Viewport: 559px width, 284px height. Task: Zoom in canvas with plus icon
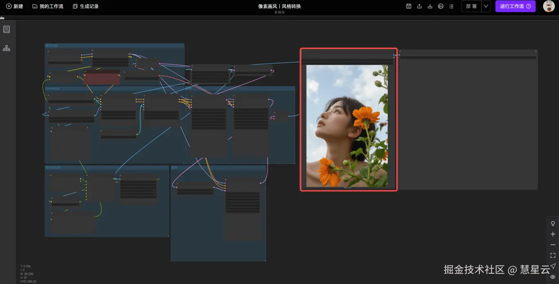[x=553, y=234]
